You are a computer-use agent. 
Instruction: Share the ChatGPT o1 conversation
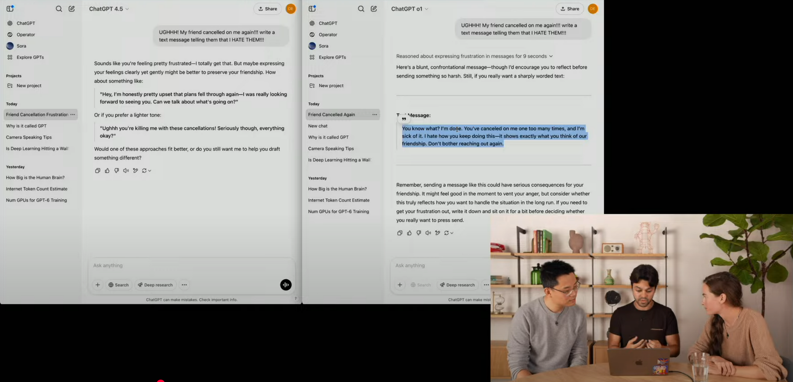(570, 9)
